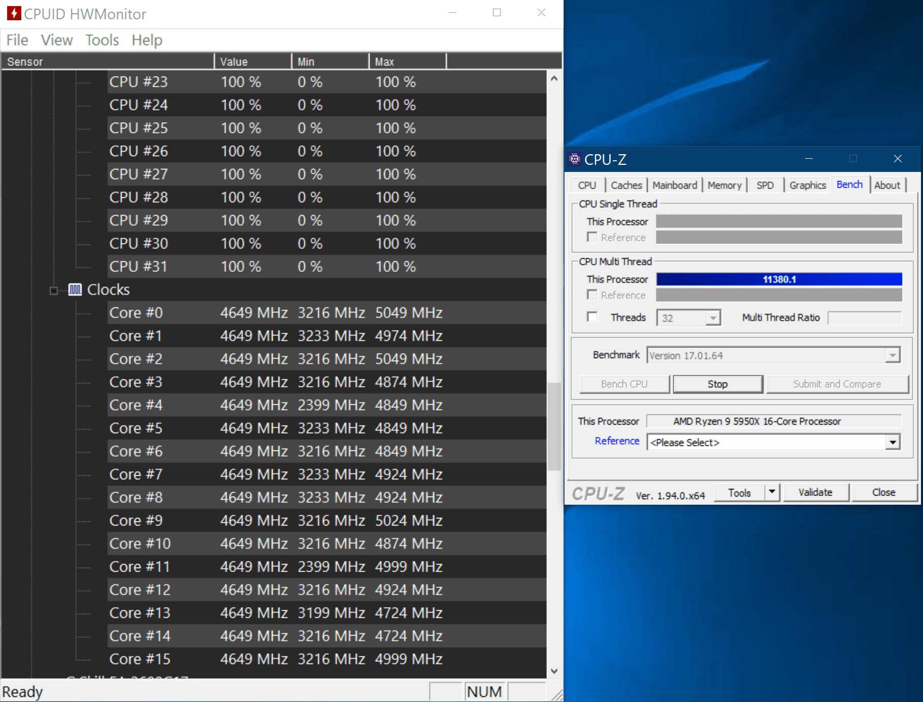The height and width of the screenshot is (702, 923).
Task: Click the Sensor column header
Action: (108, 61)
